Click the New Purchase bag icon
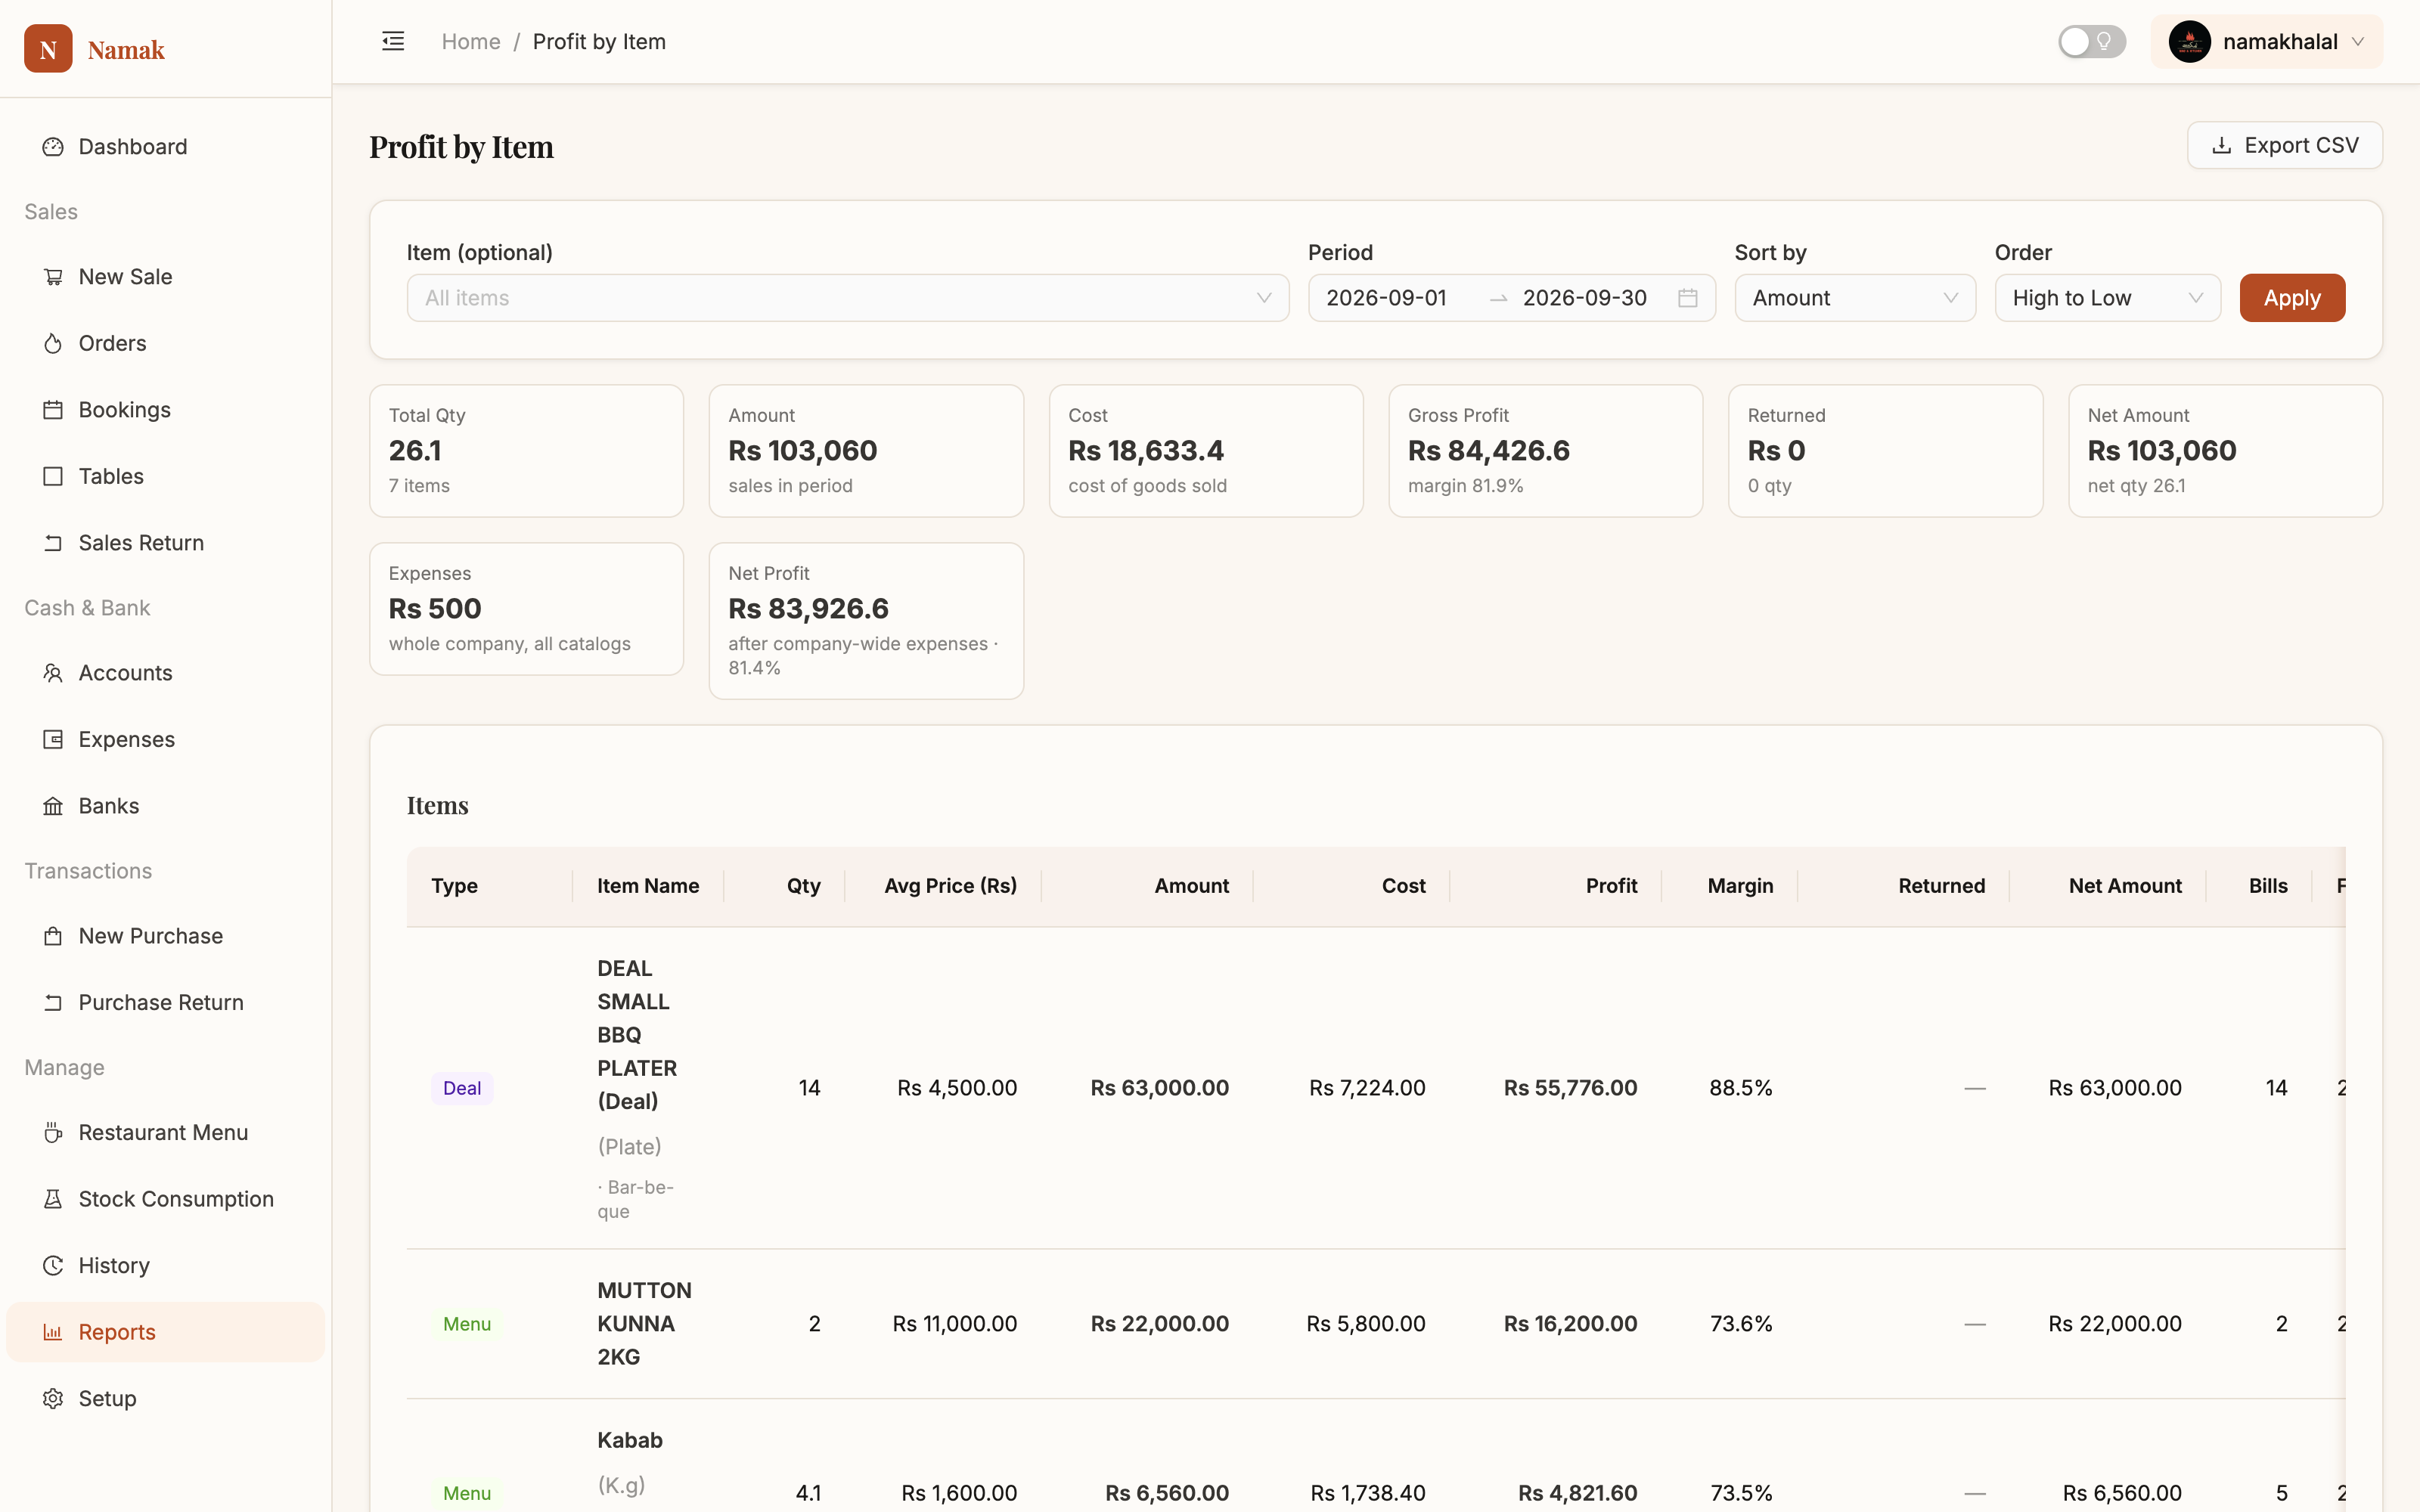2420x1512 pixels. click(53, 936)
